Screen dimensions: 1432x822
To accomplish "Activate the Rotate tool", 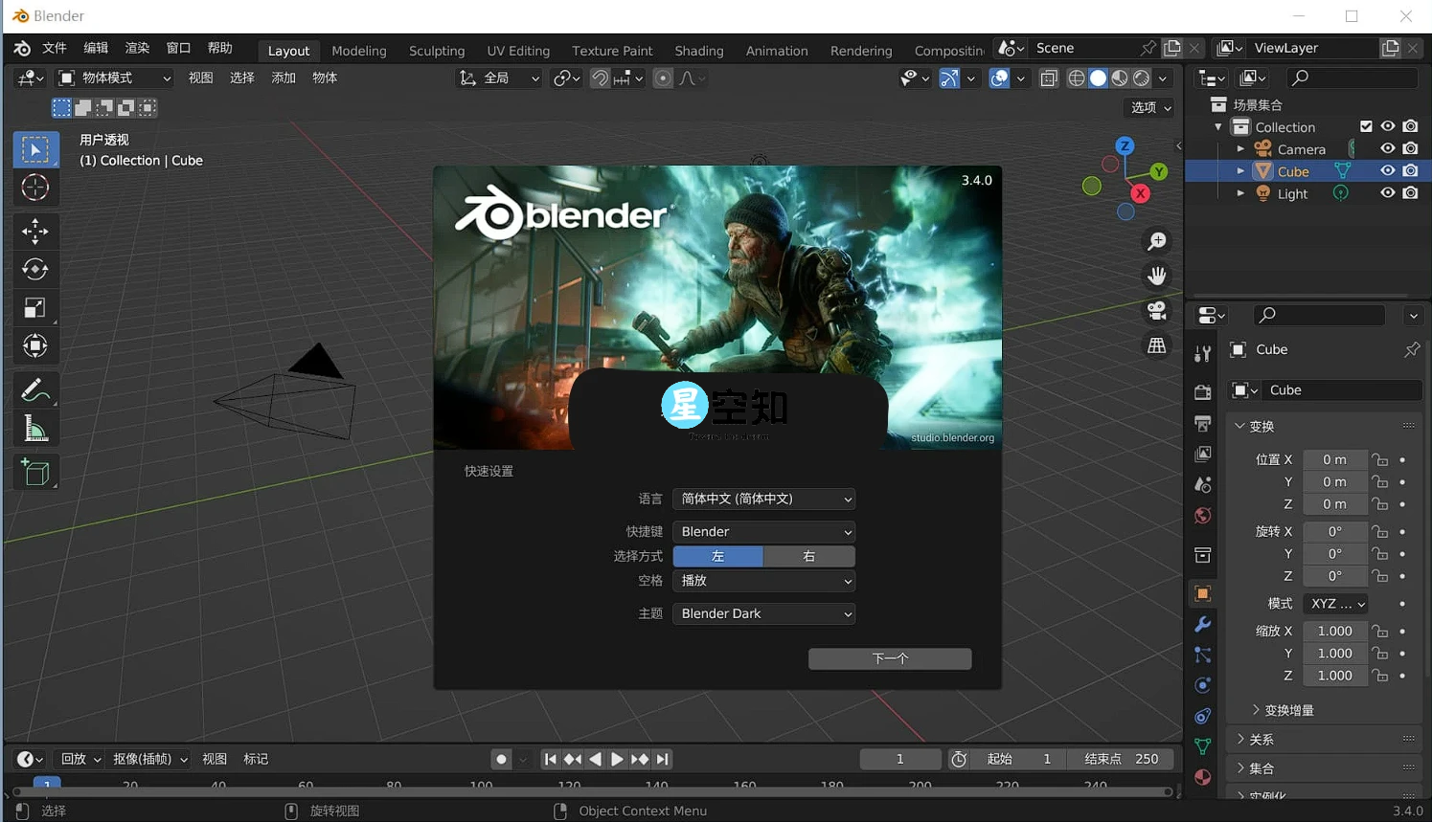I will pos(35,269).
